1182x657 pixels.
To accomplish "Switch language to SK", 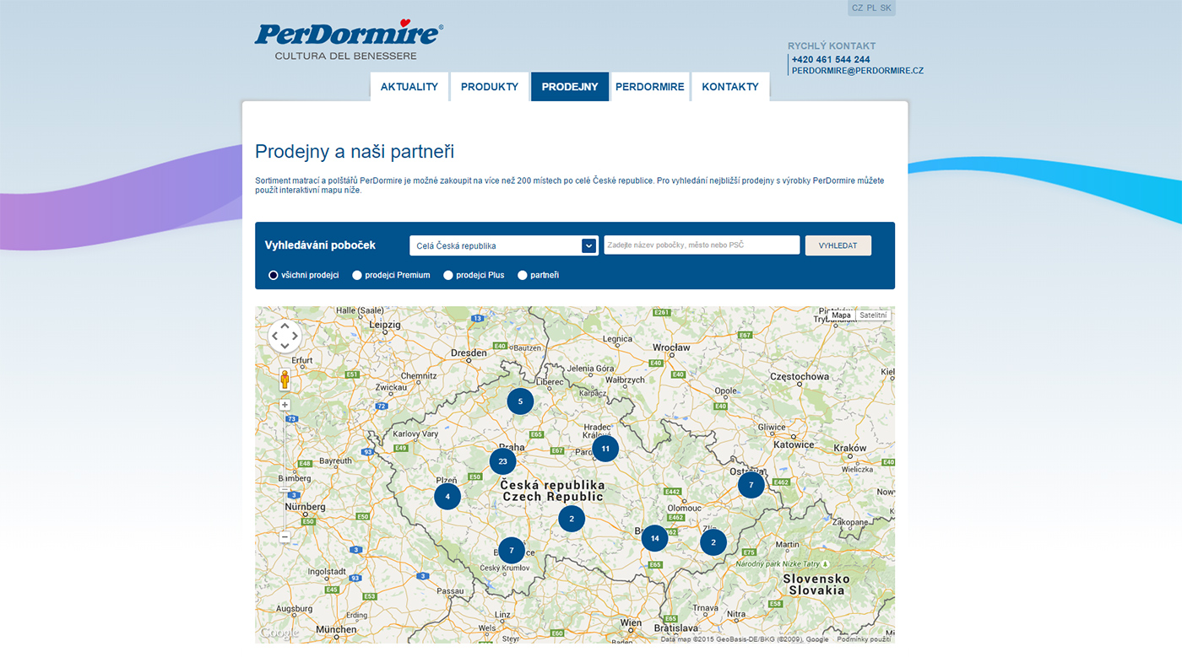I will pyautogui.click(x=886, y=8).
